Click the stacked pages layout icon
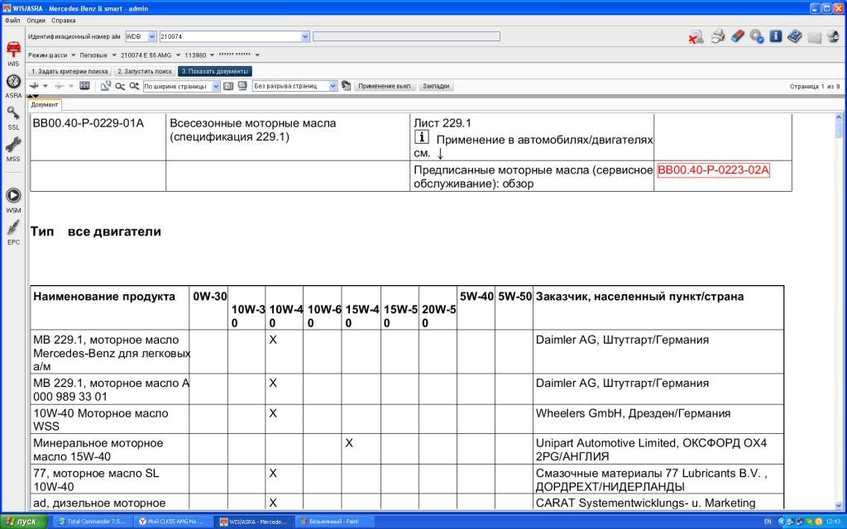847x529 pixels. click(242, 86)
